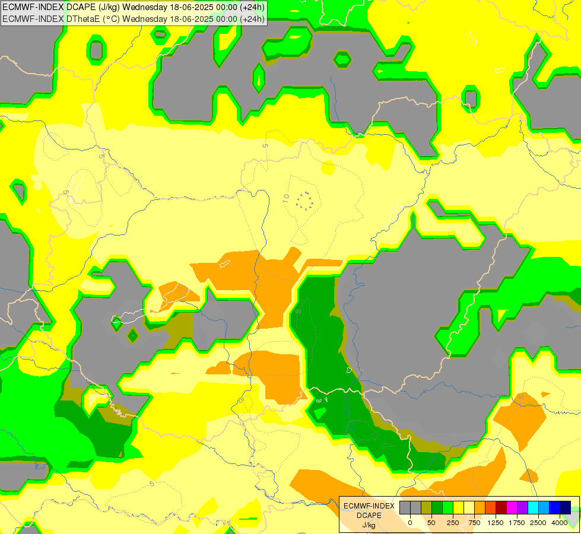Click the '1250' legend scale value
This screenshot has height=534, width=581.
496,523
